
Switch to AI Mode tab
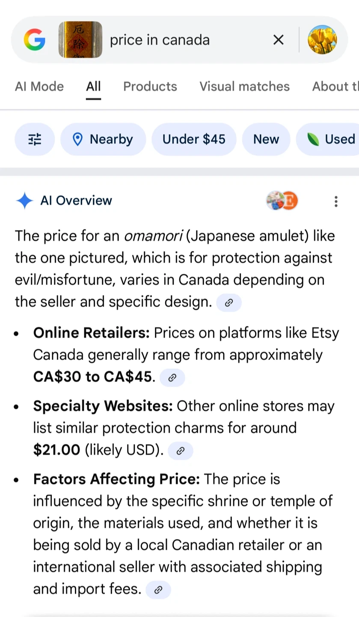pyautogui.click(x=39, y=87)
